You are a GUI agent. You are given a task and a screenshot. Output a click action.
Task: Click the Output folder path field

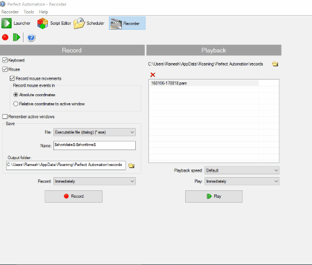coord(66,165)
